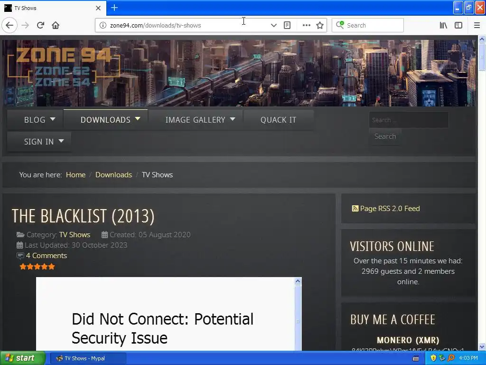Image resolution: width=486 pixels, height=365 pixels.
Task: Click the RSS feed orange icon
Action: pos(355,209)
